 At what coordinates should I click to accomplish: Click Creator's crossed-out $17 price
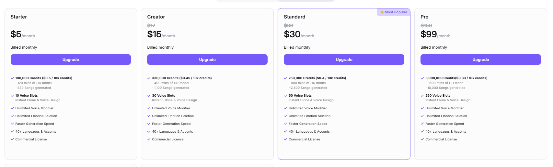pos(151,26)
